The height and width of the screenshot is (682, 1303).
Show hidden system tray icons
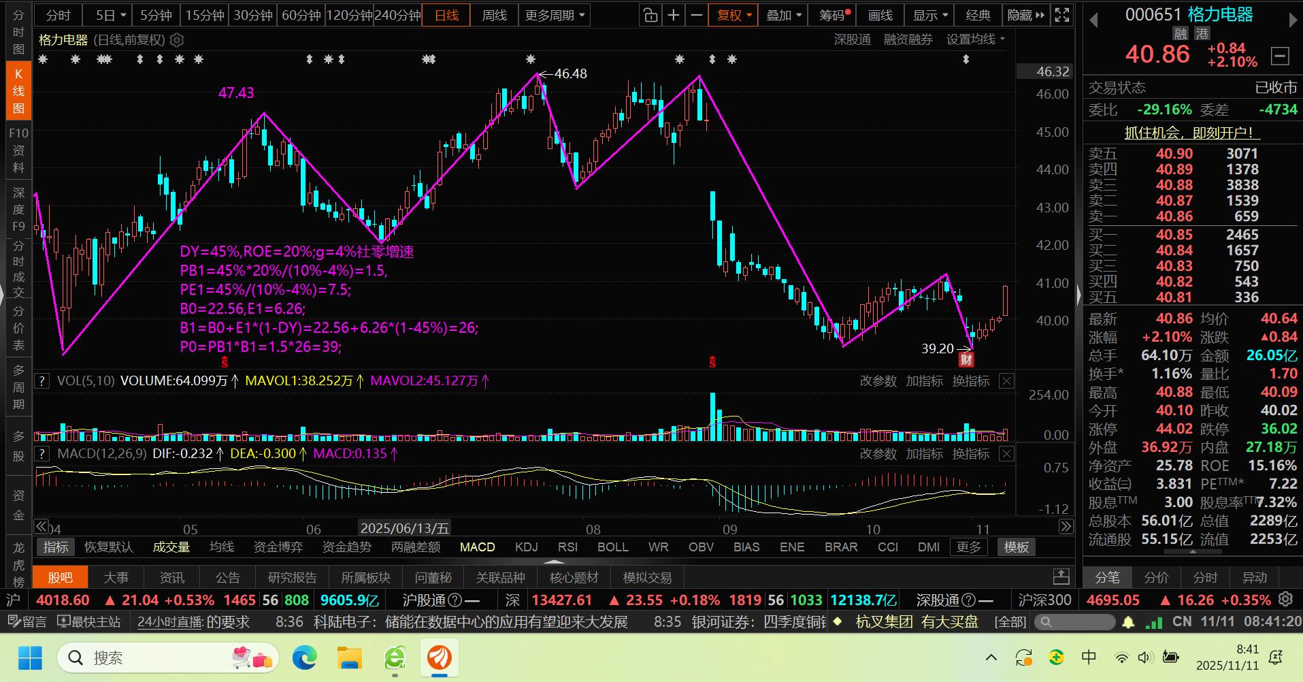pos(991,657)
